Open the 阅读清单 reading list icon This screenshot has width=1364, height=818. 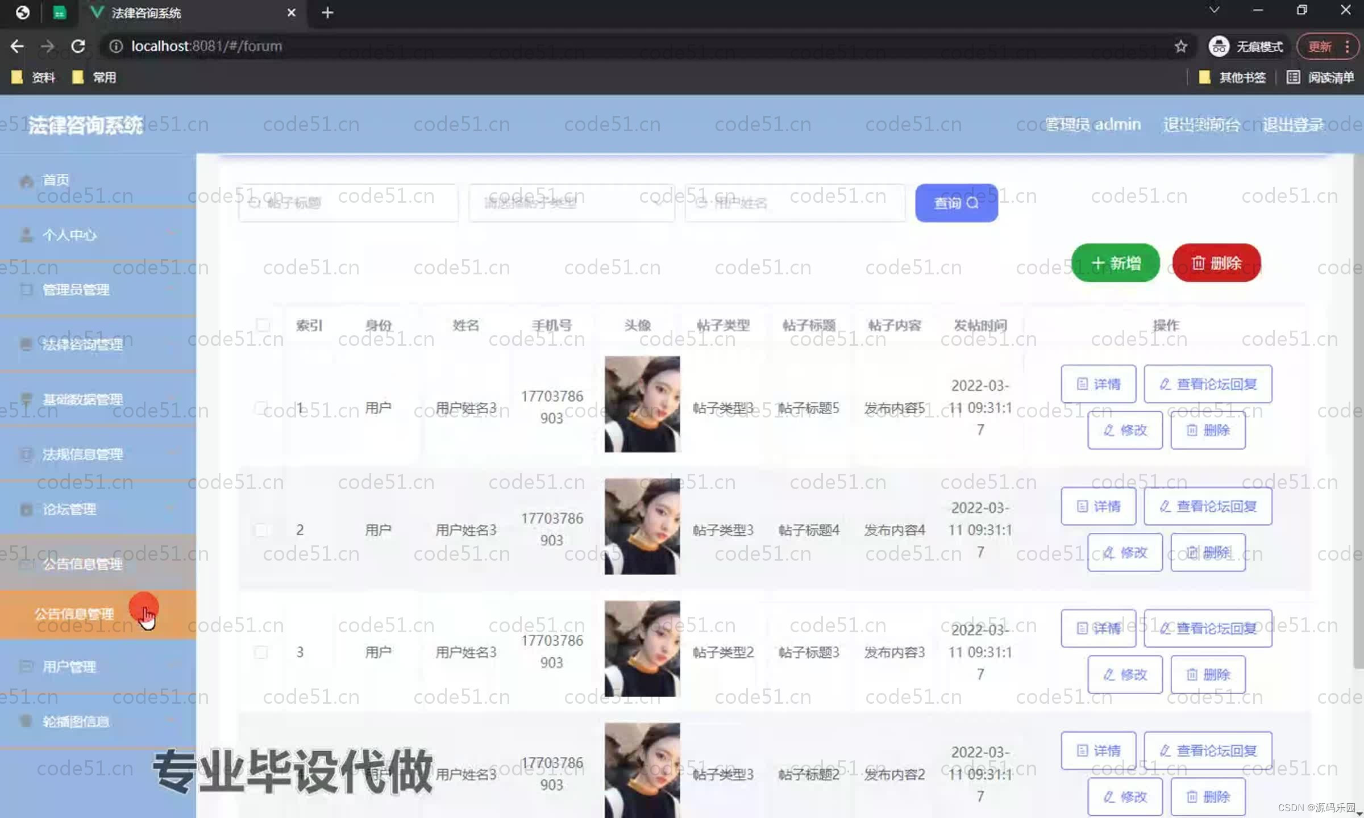pos(1293,77)
